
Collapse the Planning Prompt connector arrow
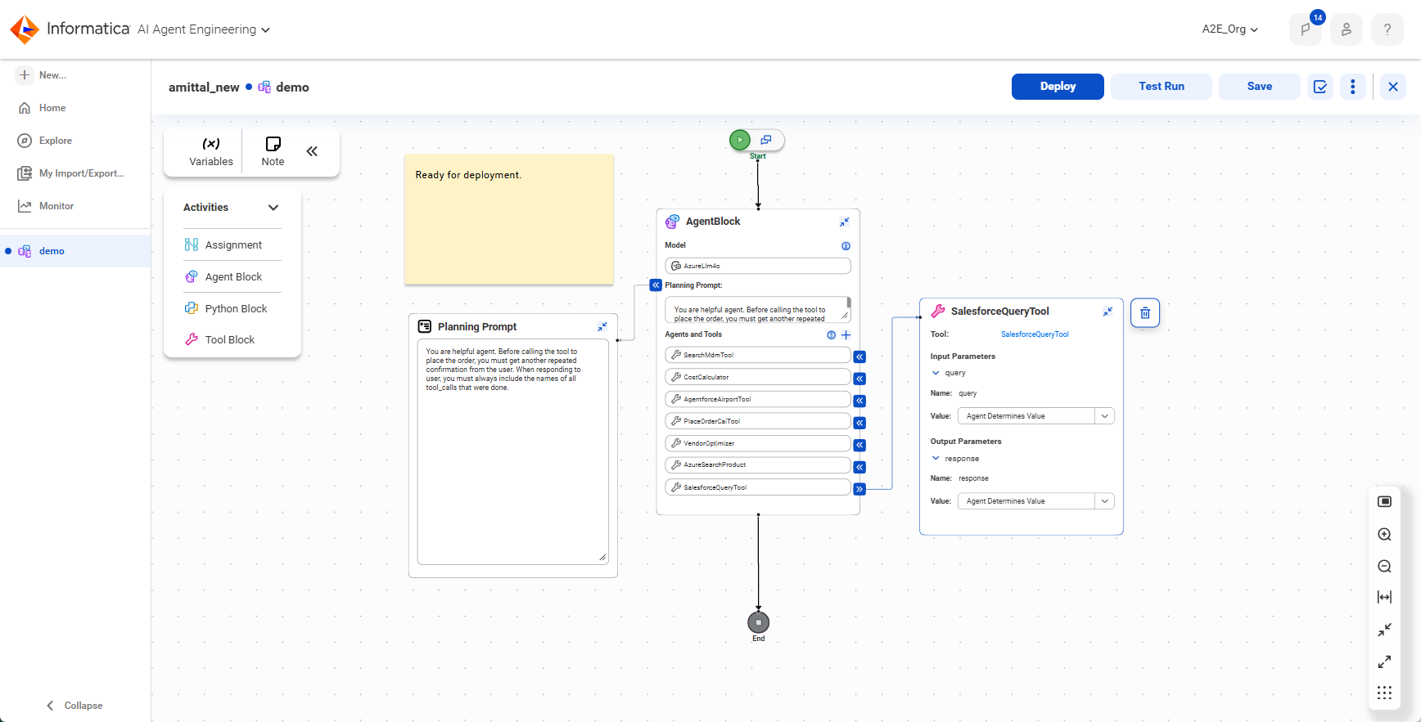click(x=656, y=285)
